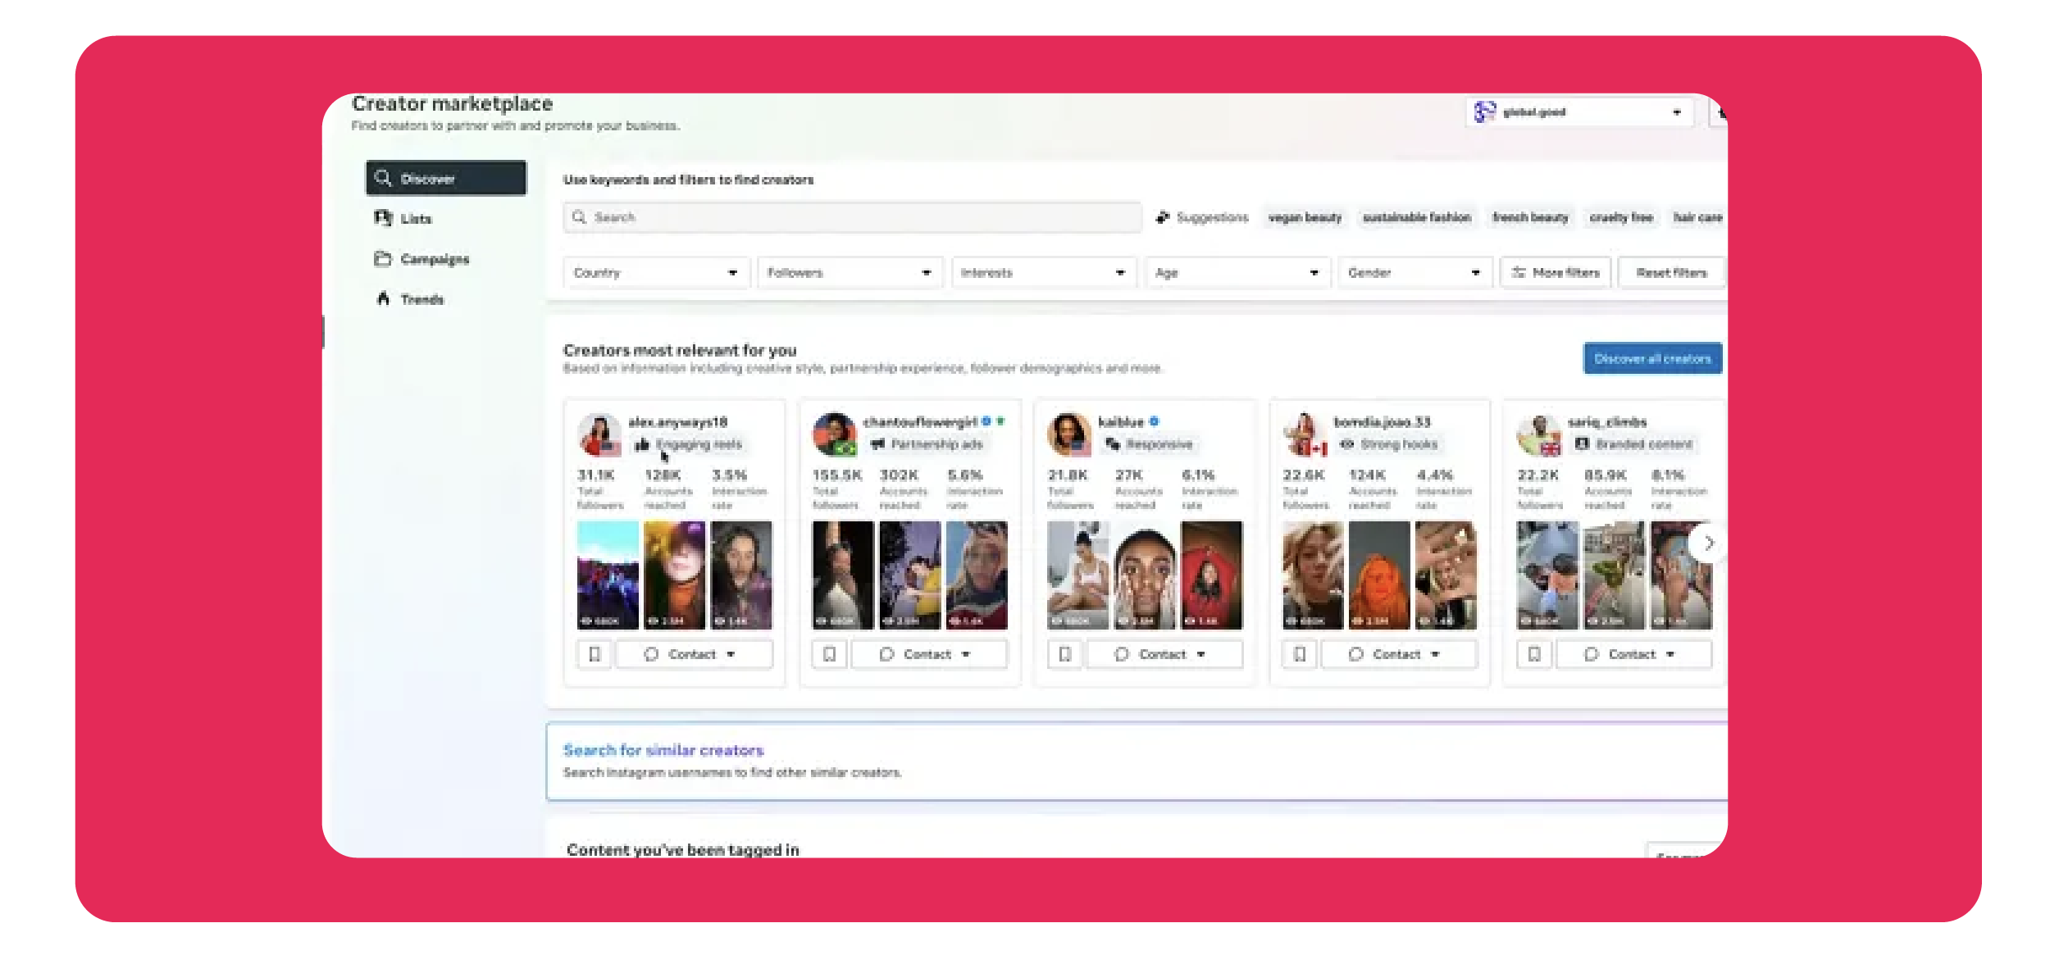The height and width of the screenshot is (955, 2050).
Task: Save kaiblue with the bookmark icon
Action: tap(1064, 654)
